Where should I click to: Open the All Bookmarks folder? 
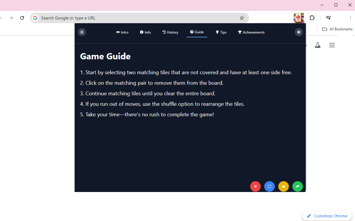click(x=337, y=29)
